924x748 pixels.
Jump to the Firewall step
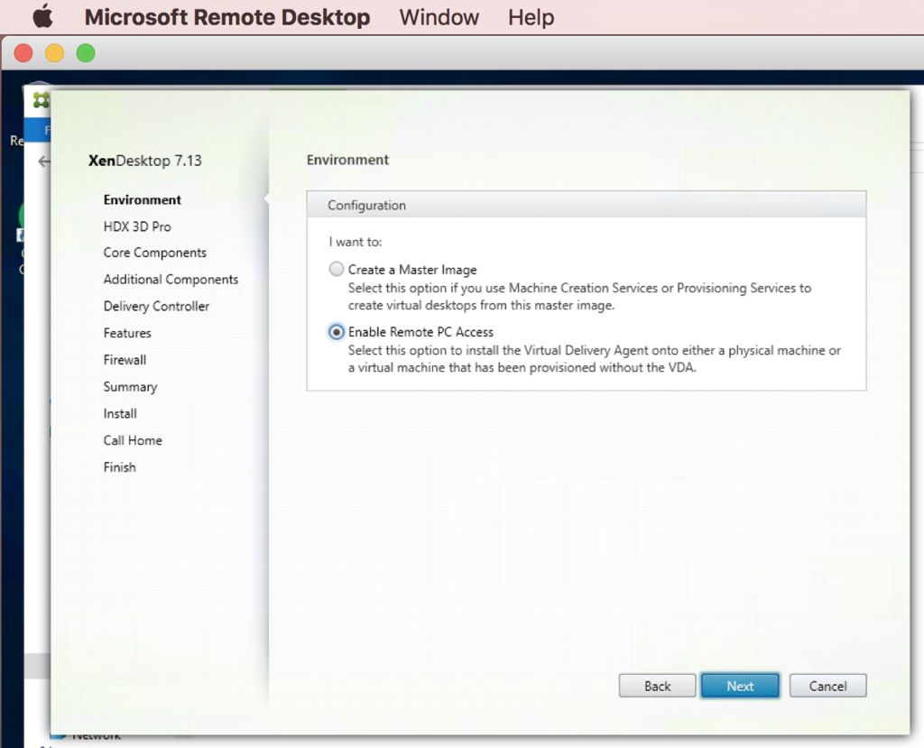pos(125,360)
